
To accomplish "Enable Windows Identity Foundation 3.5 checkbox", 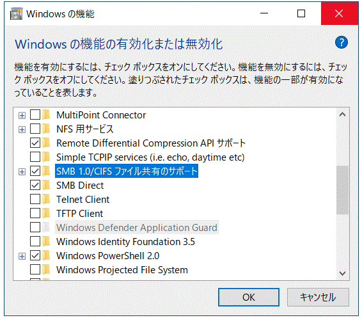I will pyautogui.click(x=35, y=242).
